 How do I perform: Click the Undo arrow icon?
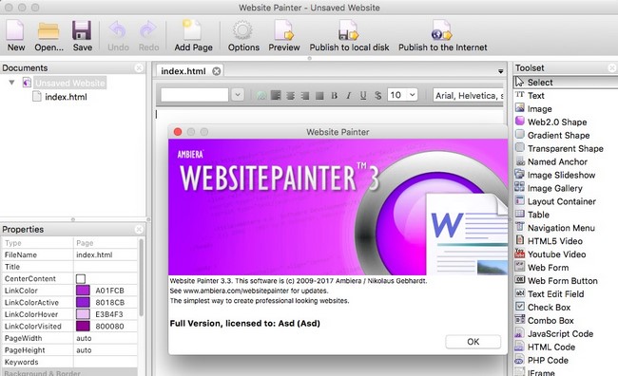[x=118, y=30]
